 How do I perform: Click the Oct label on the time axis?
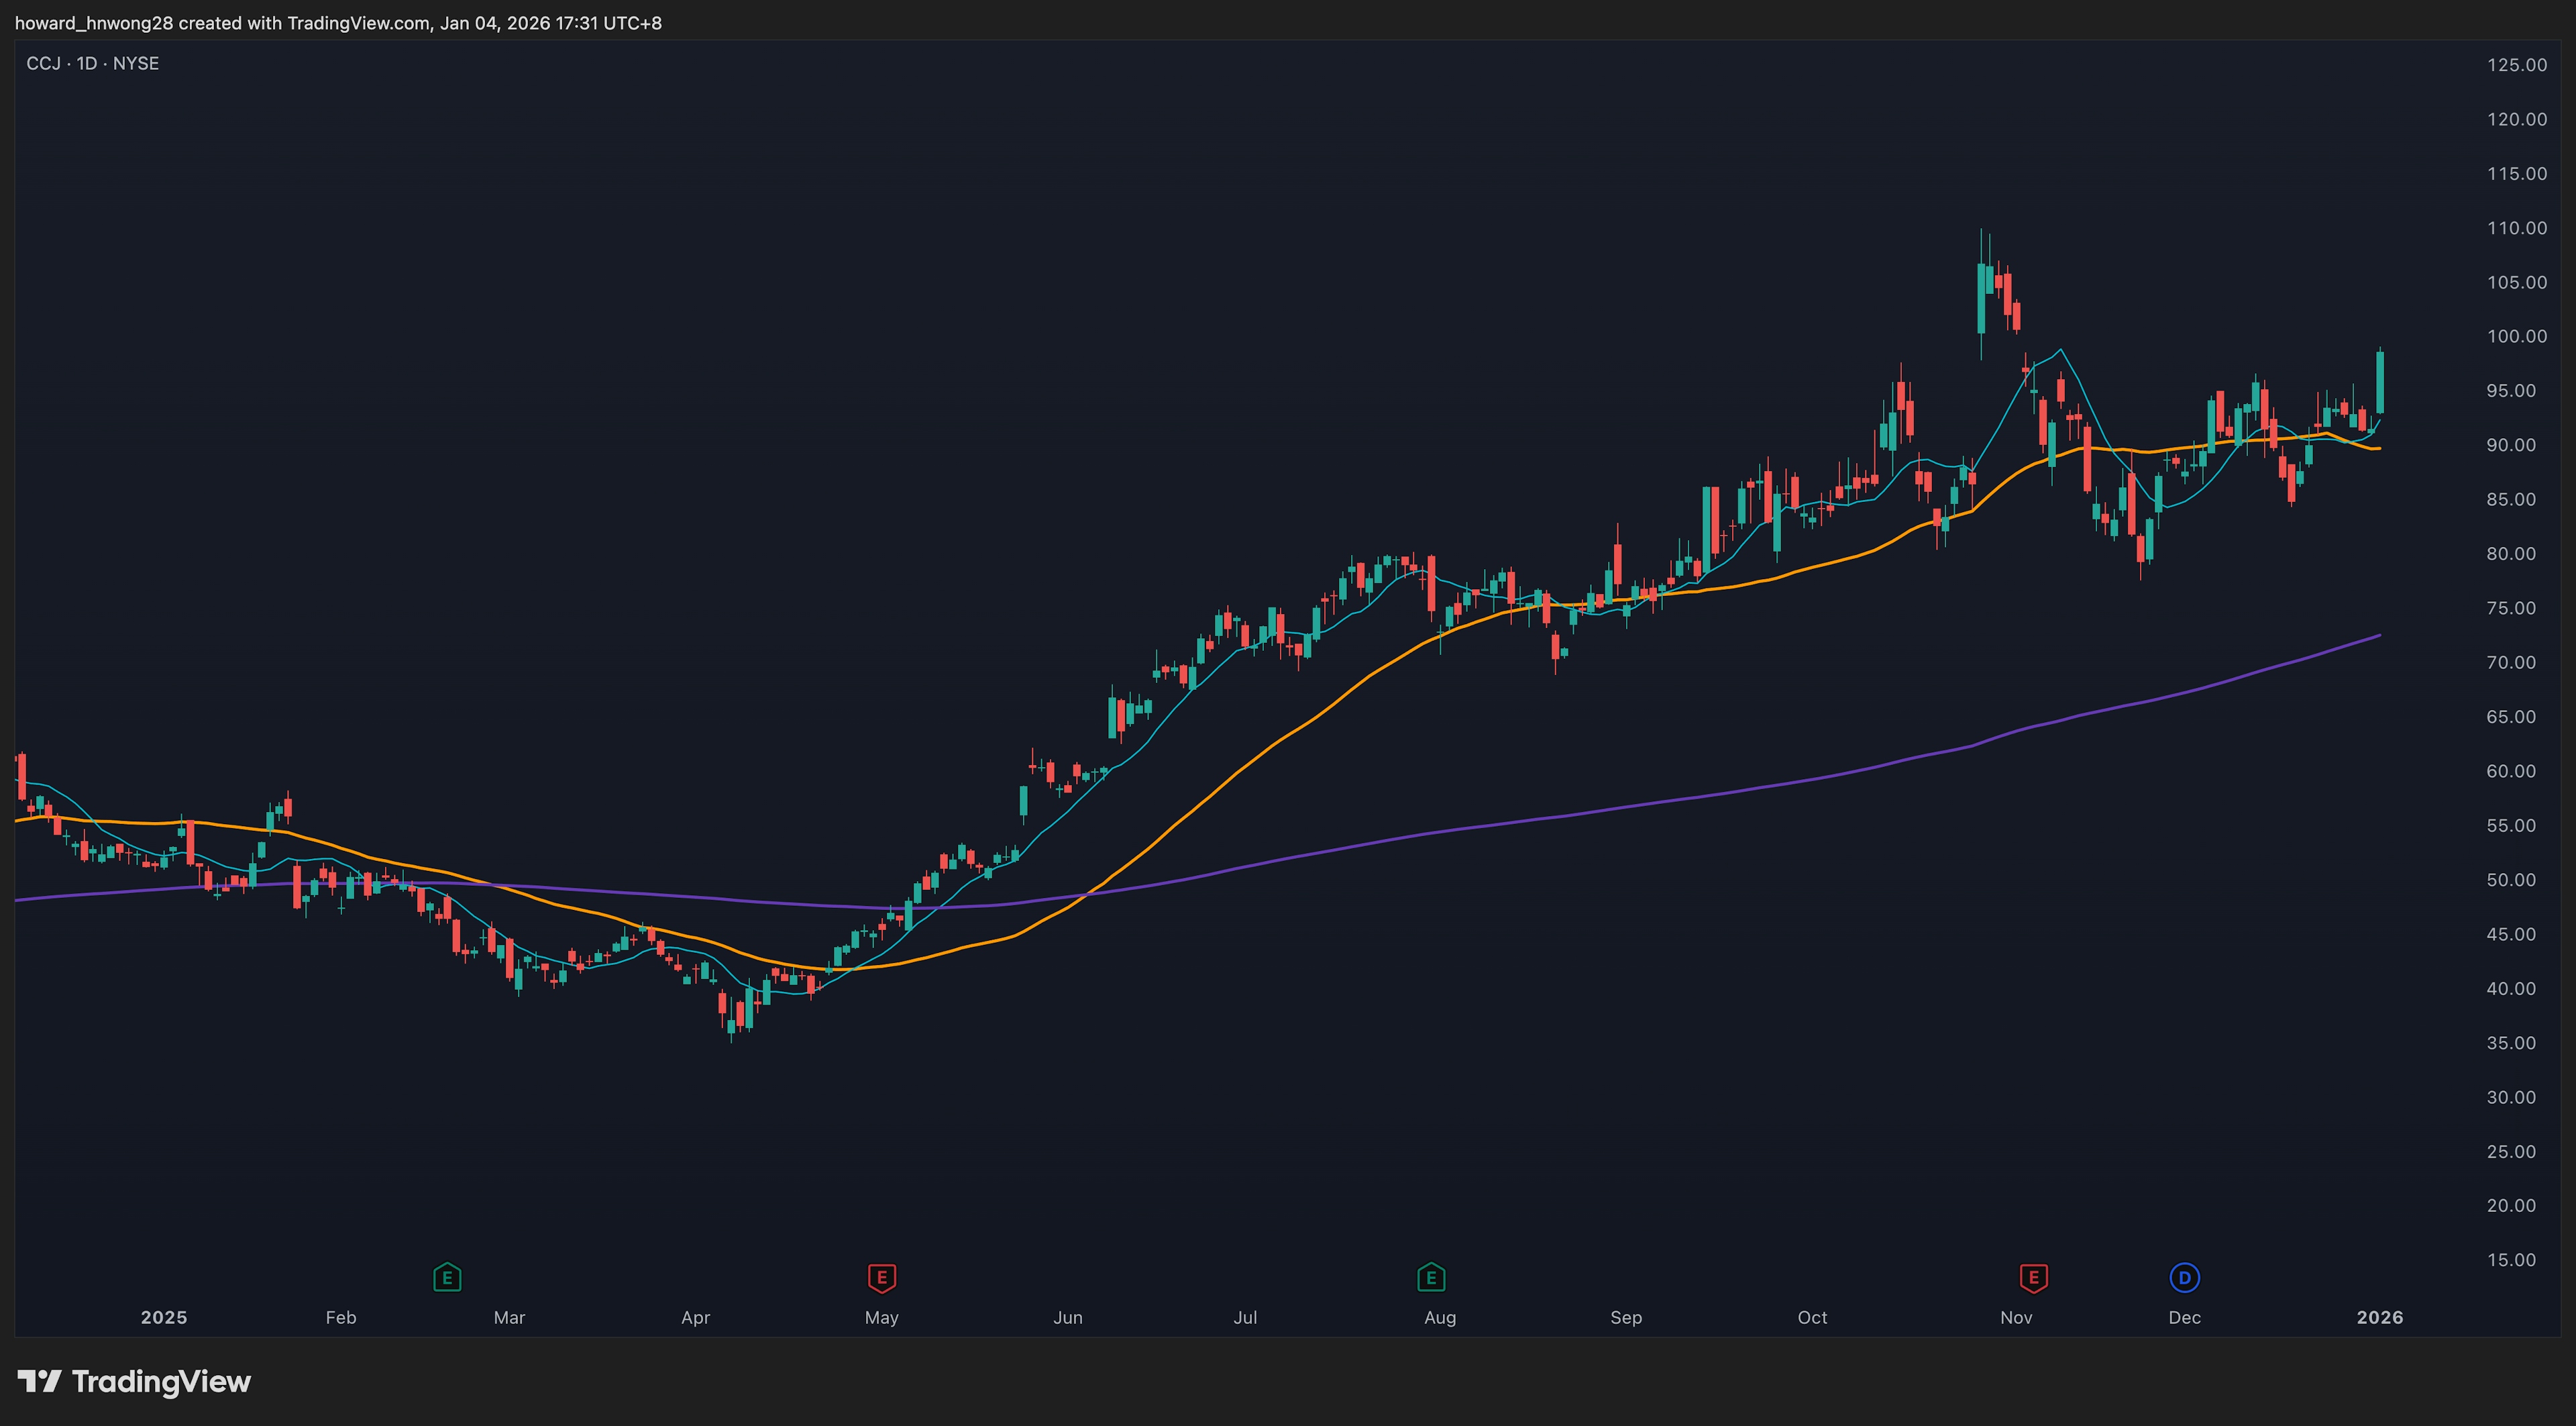[x=1812, y=1317]
